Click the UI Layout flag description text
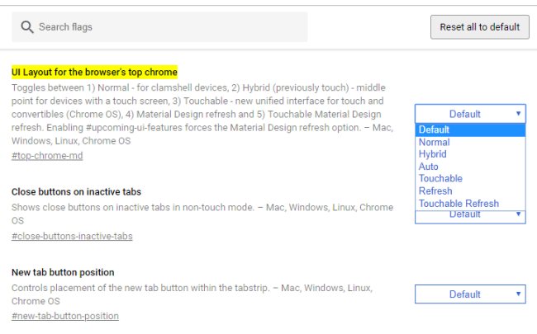This screenshot has height=334, width=537. pyautogui.click(x=198, y=107)
